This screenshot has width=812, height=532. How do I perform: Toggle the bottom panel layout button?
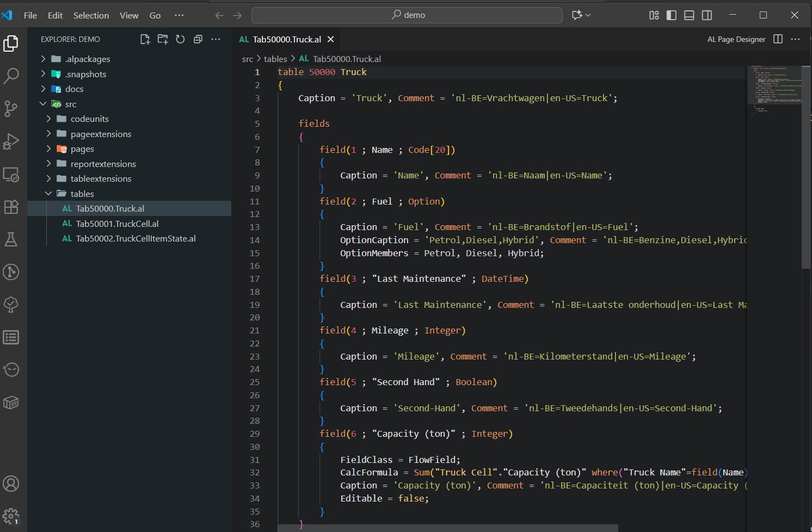[689, 15]
